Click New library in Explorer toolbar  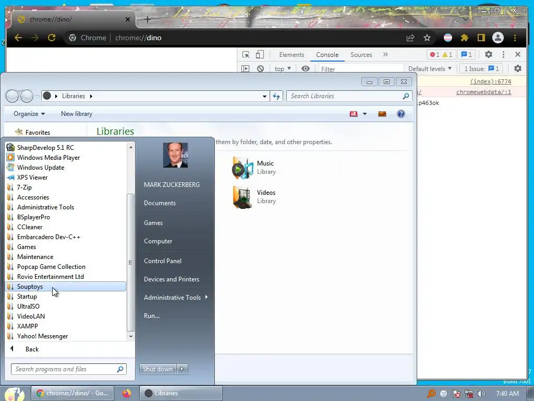tap(77, 114)
